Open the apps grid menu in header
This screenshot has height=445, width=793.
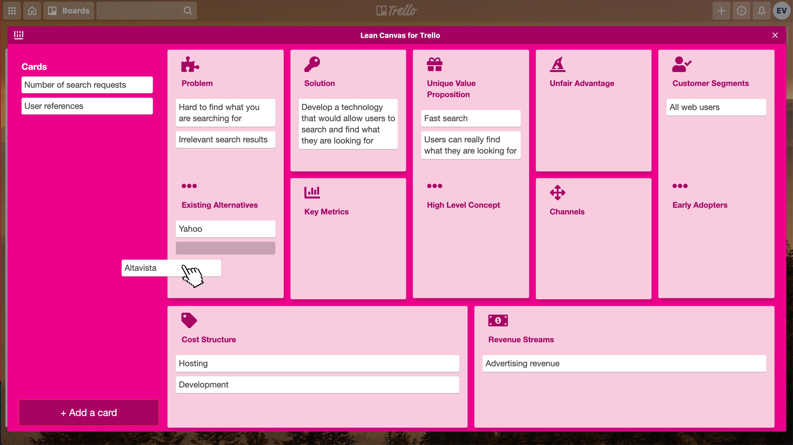pos(12,11)
